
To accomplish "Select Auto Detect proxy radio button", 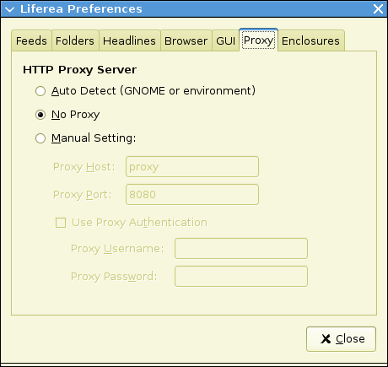I will (x=40, y=91).
